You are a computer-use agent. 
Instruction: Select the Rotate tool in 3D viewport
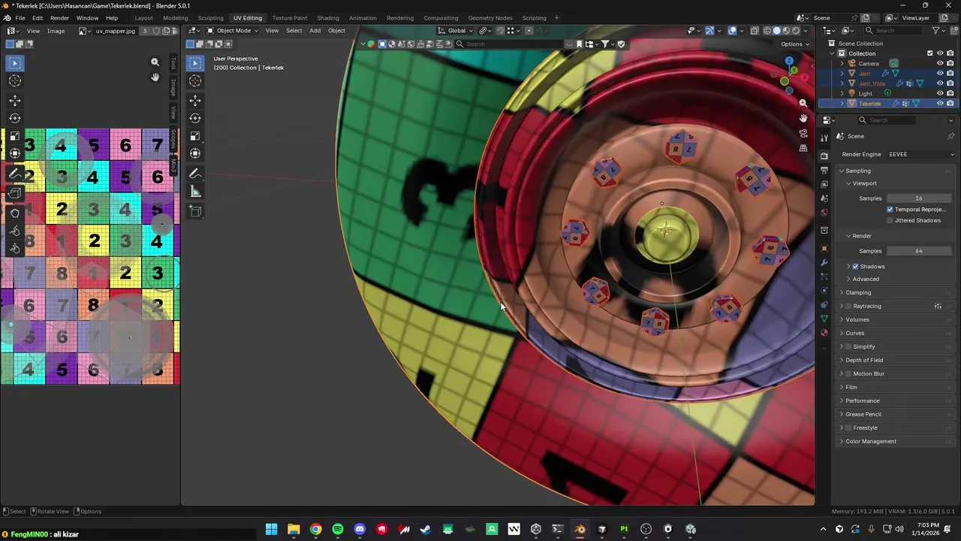pos(195,118)
